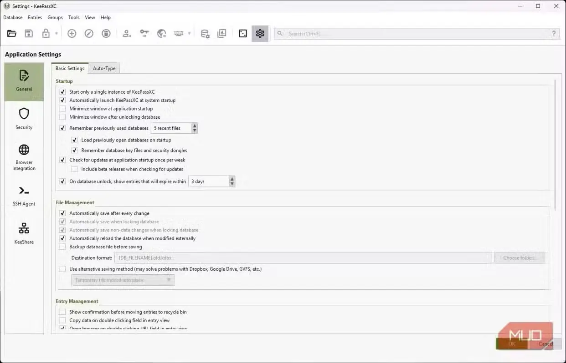Increase the expire within days spinner
The image size is (566, 363).
[232, 179]
